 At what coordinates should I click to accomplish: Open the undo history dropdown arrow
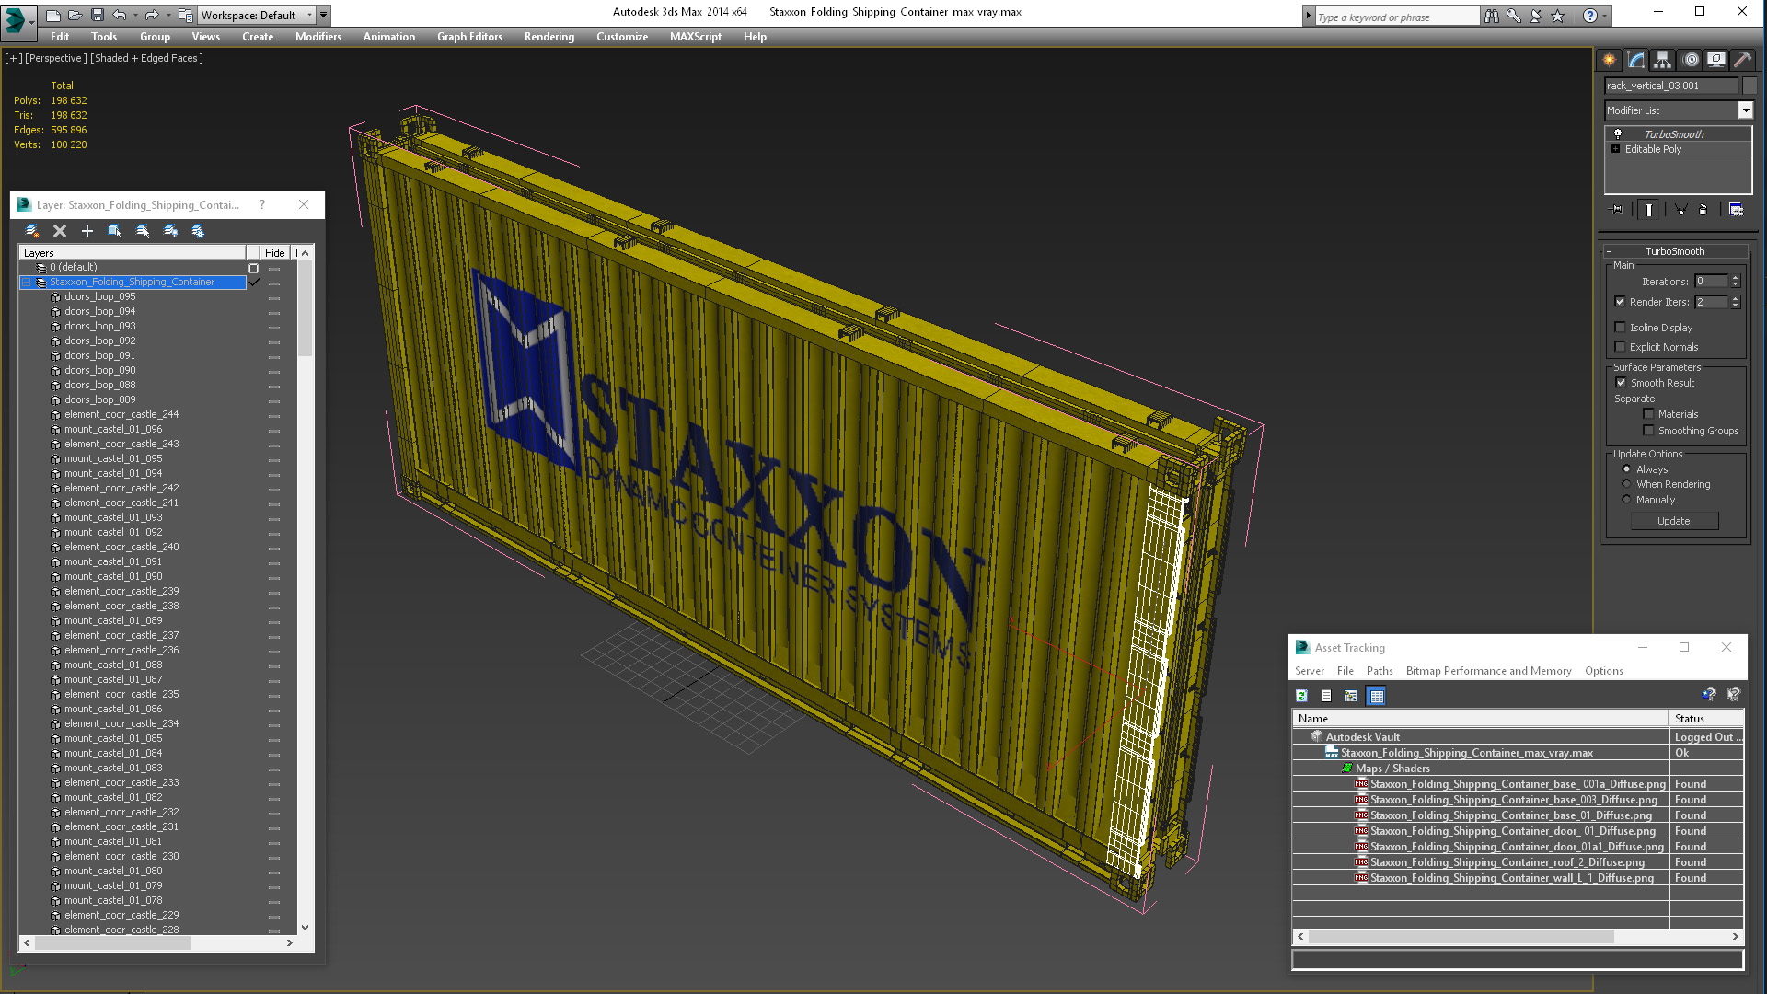[x=134, y=15]
